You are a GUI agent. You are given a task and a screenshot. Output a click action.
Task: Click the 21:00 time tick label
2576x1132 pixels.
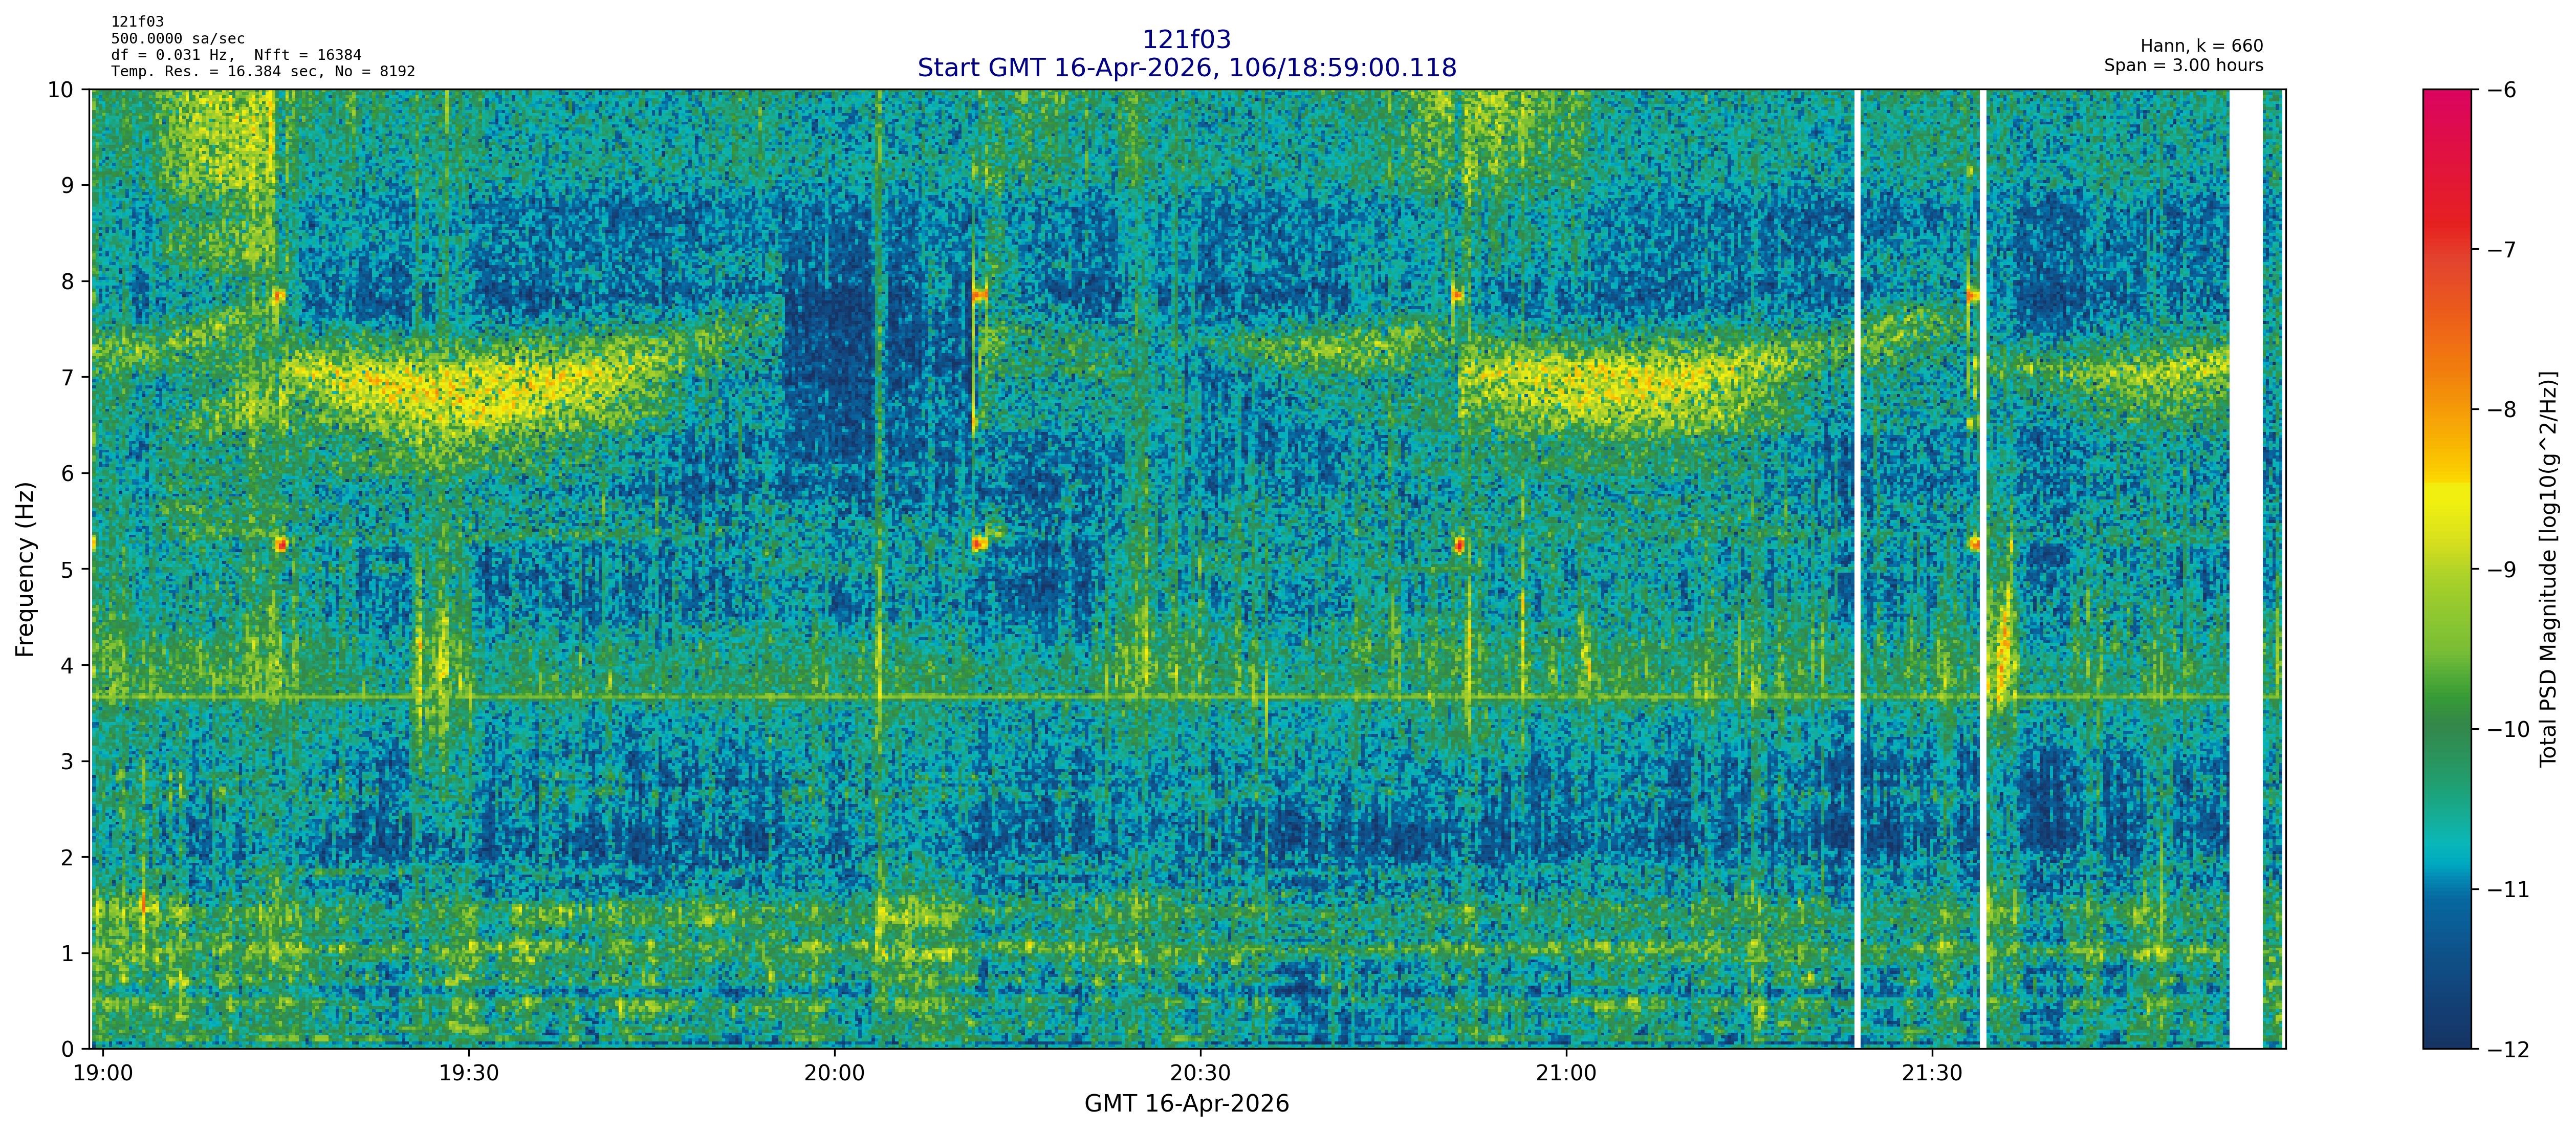click(x=1566, y=1073)
